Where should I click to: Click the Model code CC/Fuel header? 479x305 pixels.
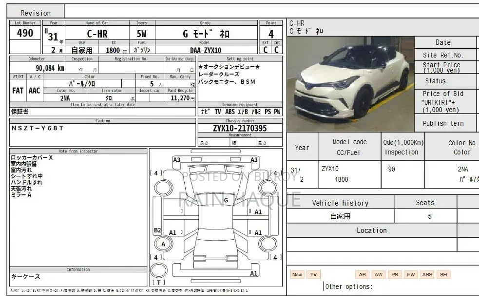[349, 147]
